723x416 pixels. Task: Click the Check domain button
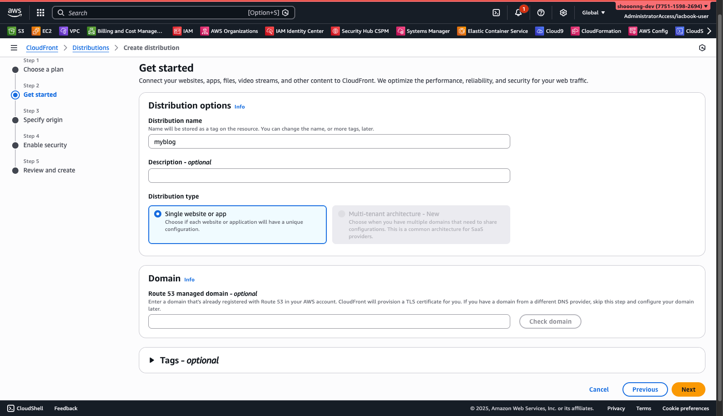(550, 321)
